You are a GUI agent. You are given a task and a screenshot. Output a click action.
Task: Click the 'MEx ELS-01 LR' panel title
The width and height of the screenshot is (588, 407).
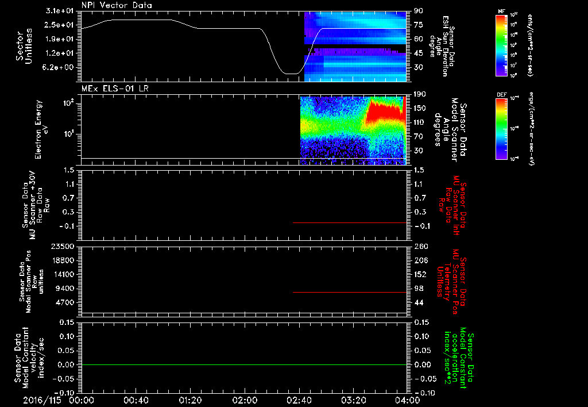pos(115,89)
